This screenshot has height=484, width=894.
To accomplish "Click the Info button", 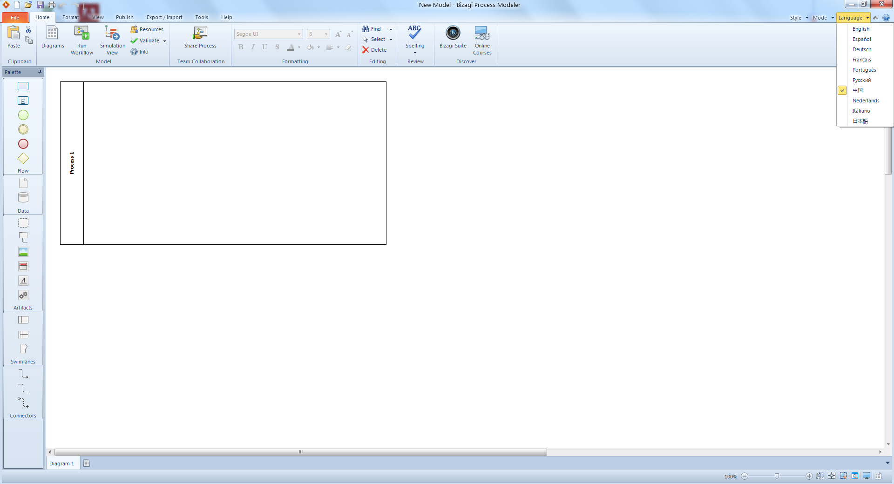I will 140,52.
